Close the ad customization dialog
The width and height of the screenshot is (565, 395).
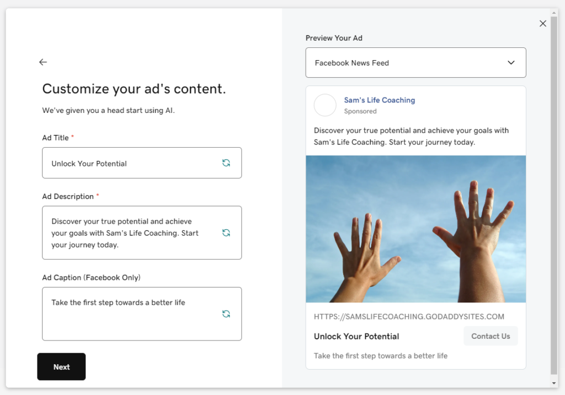pos(542,23)
